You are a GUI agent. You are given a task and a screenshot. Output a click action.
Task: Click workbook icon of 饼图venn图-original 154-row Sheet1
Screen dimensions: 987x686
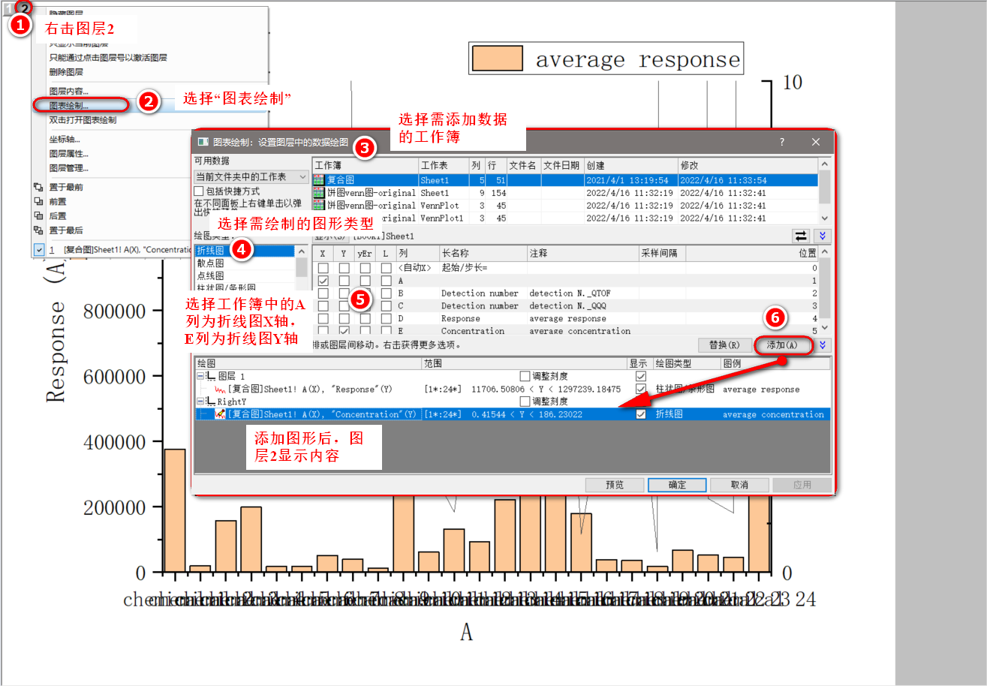pos(319,193)
